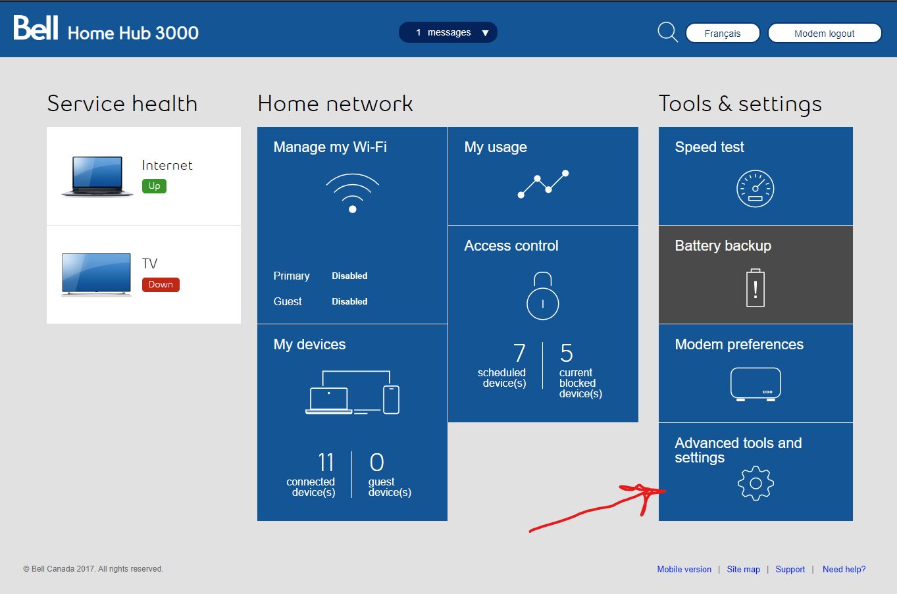This screenshot has height=594, width=897.
Task: Open Access control via the padlock icon
Action: tap(542, 297)
